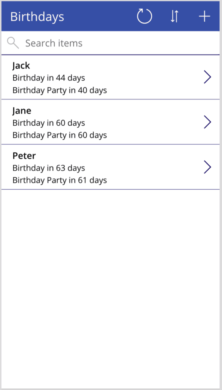Open Jane's details via chevron arrow

tap(208, 122)
